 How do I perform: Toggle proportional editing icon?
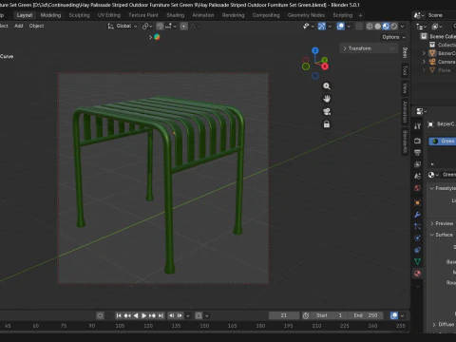183,27
